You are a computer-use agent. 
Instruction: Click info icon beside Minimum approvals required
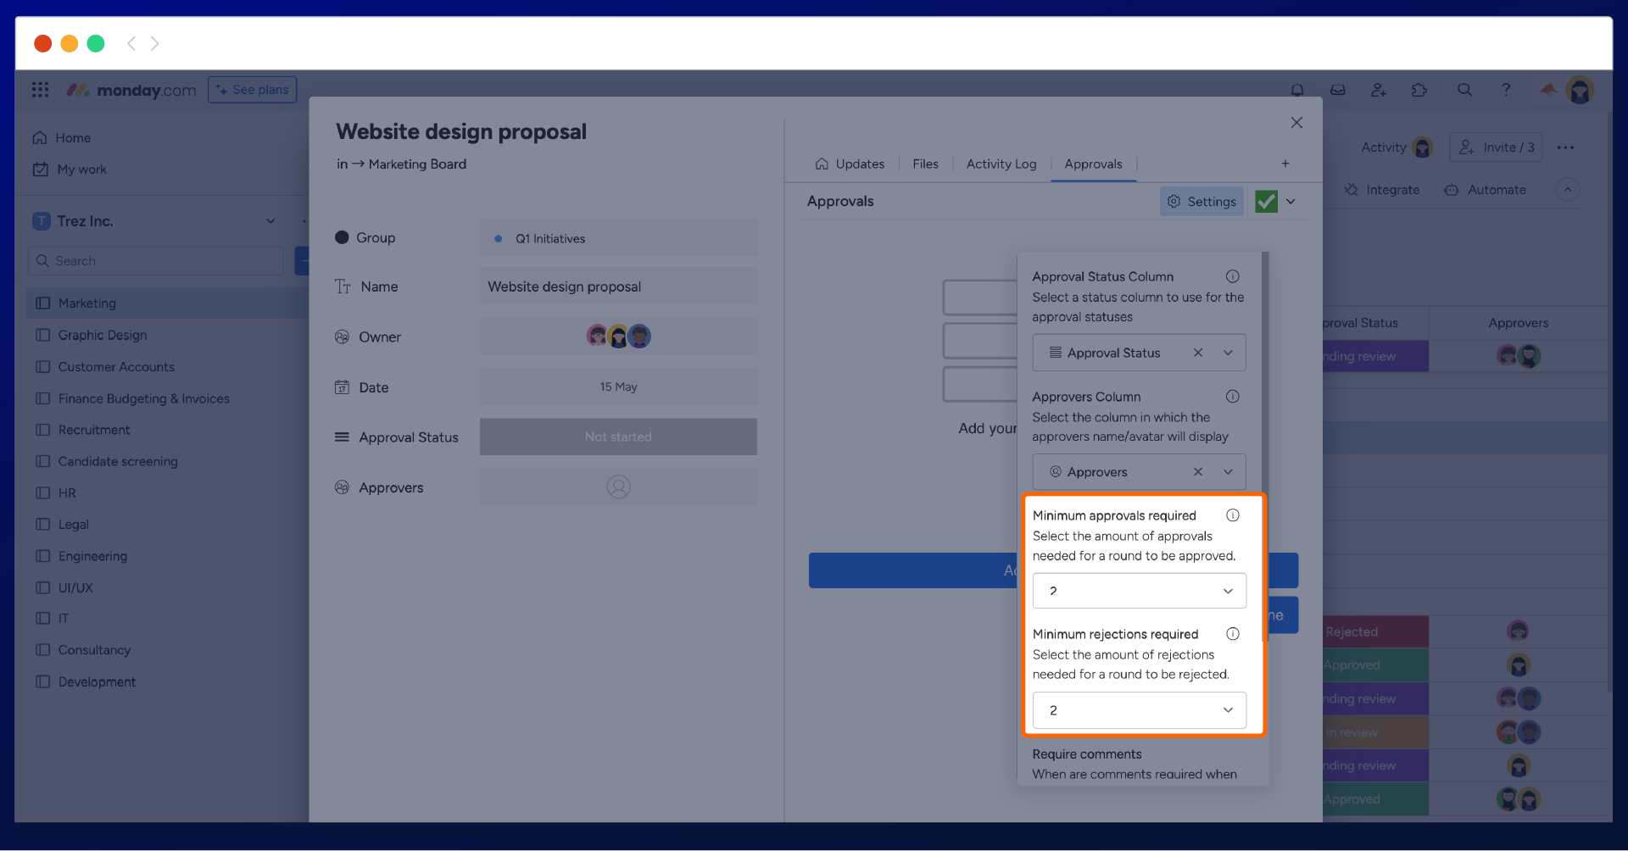coord(1233,515)
